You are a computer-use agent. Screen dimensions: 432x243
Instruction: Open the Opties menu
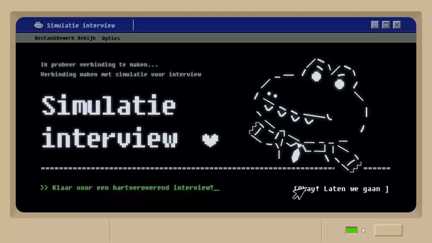(x=111, y=38)
